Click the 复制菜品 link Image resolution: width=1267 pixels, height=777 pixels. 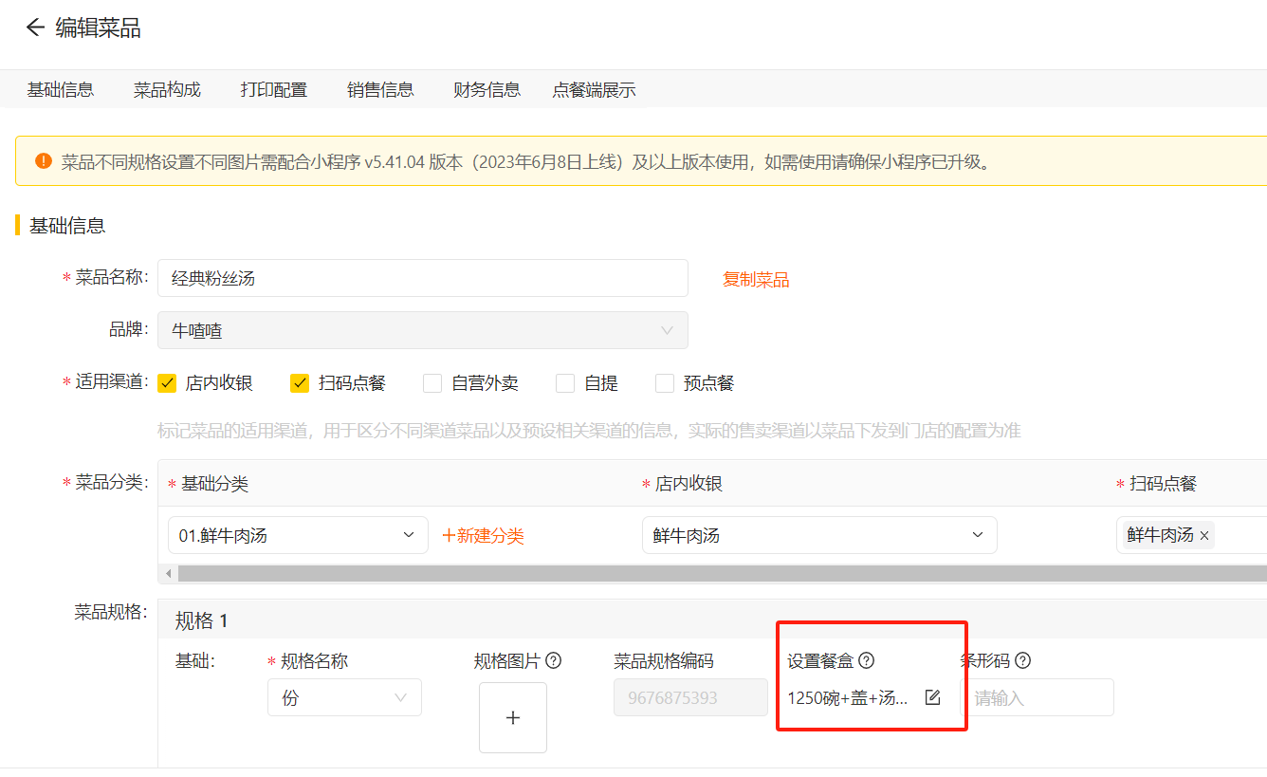756,280
